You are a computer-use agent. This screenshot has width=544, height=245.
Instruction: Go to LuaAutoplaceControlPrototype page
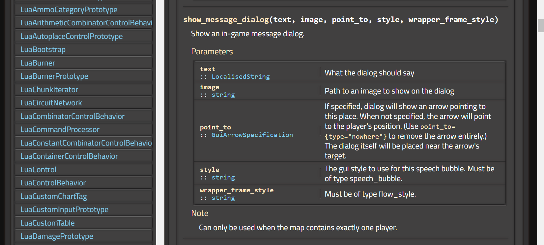point(71,37)
